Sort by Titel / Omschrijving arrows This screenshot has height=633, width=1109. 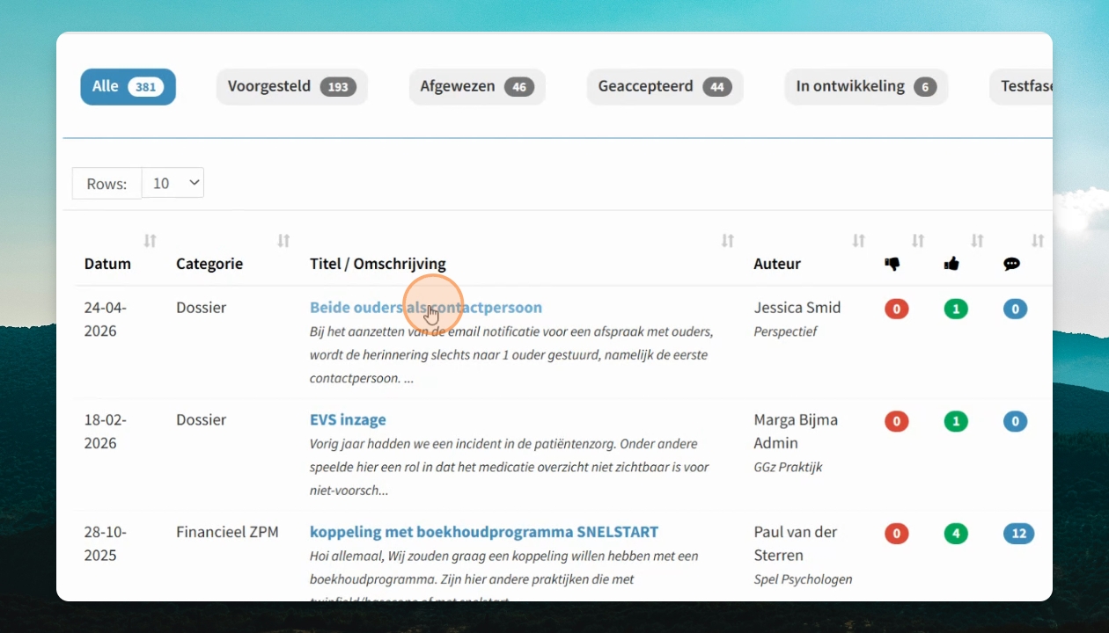click(728, 241)
